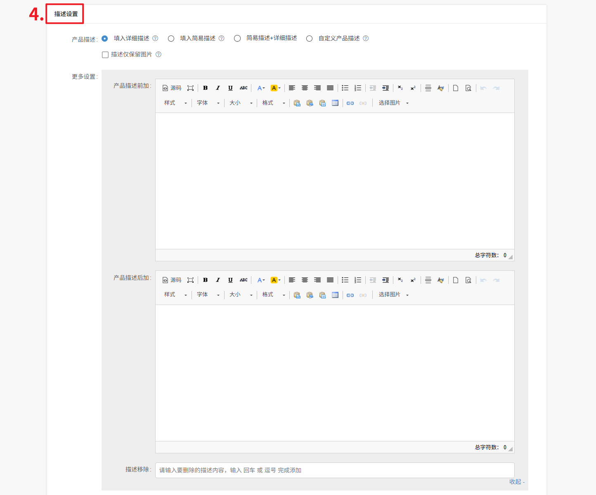Center align text in 产品描述后加 editor

coord(305,280)
